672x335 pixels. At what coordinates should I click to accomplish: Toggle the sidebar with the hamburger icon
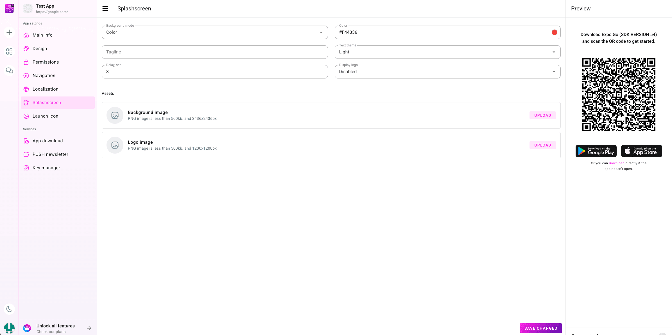coord(105,8)
